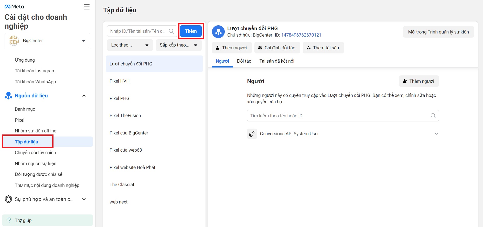Expand Sự phù hợp và an toàn section
Viewport: 483px width, 227px height.
(x=84, y=199)
